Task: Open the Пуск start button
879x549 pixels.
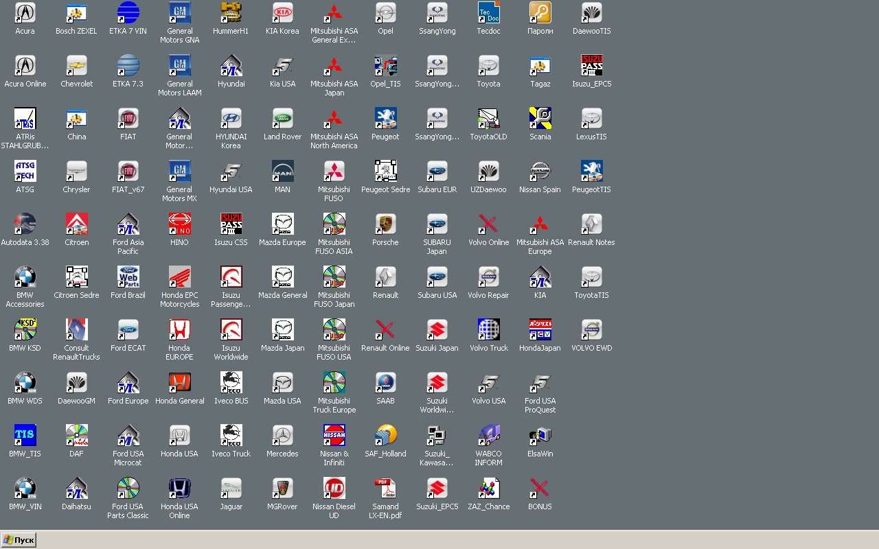Action: coord(19,540)
